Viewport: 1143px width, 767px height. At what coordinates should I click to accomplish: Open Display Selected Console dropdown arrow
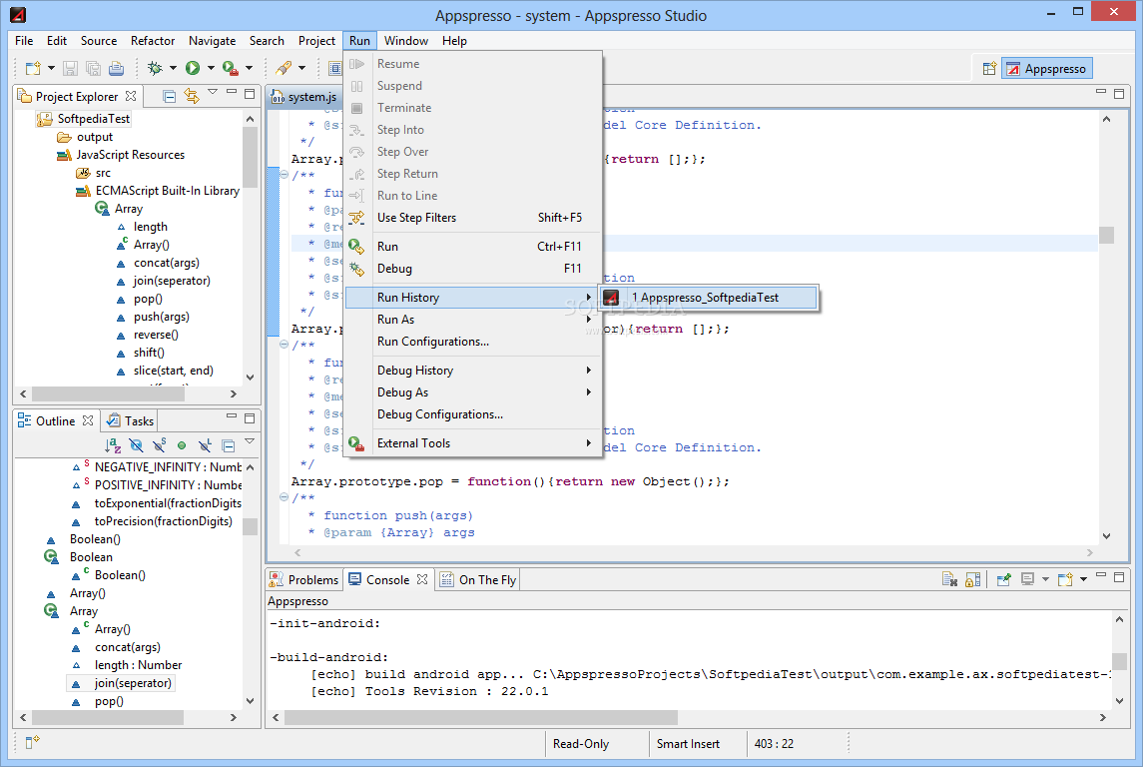tap(1045, 579)
